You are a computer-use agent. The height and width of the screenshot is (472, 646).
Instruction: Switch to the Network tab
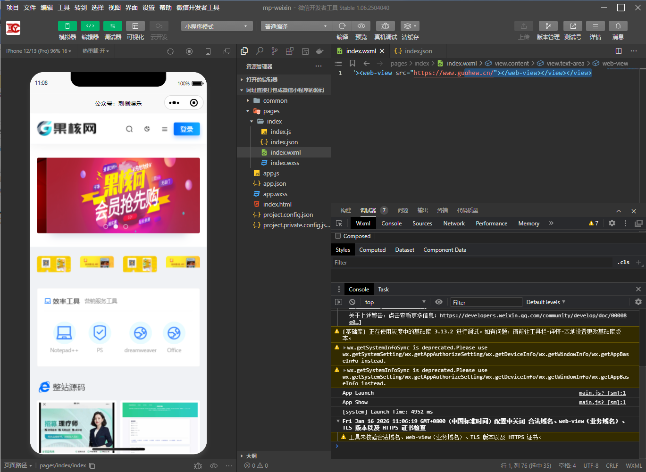453,224
